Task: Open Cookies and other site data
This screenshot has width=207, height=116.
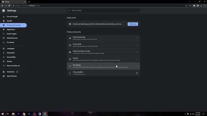Action: tap(103, 52)
